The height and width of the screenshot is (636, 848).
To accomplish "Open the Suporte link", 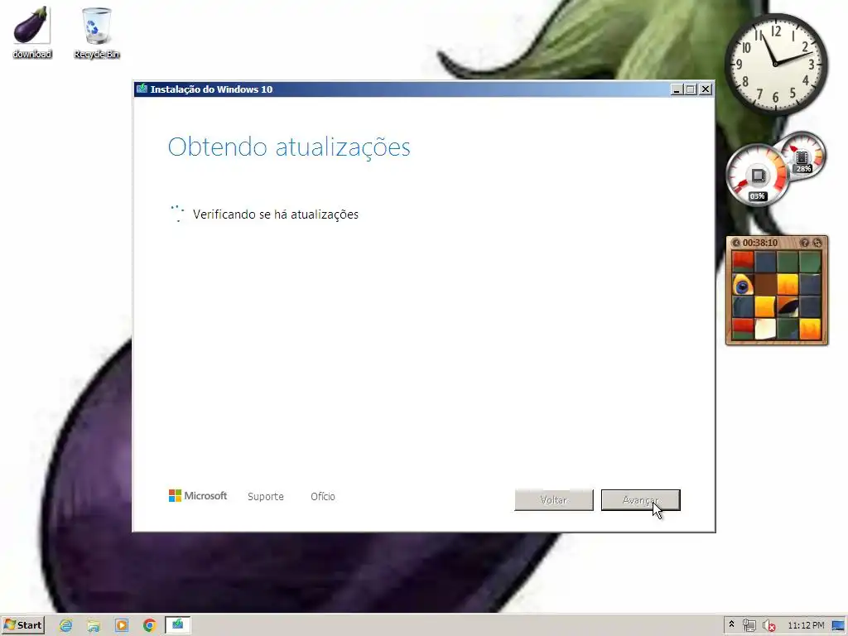I will pyautogui.click(x=266, y=497).
